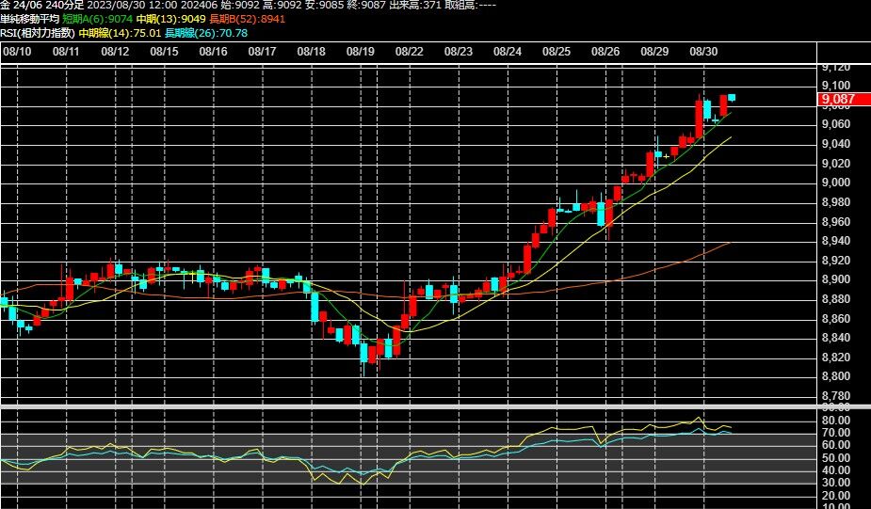Click the 8,920 price axis label
Screen dimensions: 871x509
coord(836,261)
